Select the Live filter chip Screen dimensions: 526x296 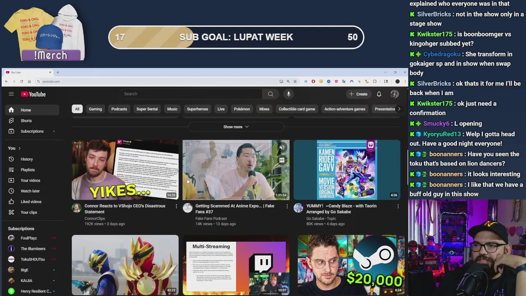pos(221,109)
